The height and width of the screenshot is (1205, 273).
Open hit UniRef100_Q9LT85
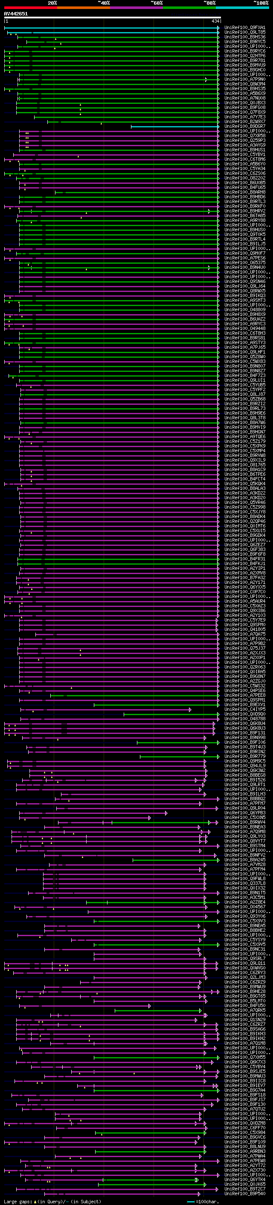click(x=245, y=32)
